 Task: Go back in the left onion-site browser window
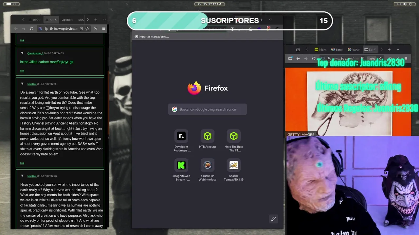click(x=16, y=29)
